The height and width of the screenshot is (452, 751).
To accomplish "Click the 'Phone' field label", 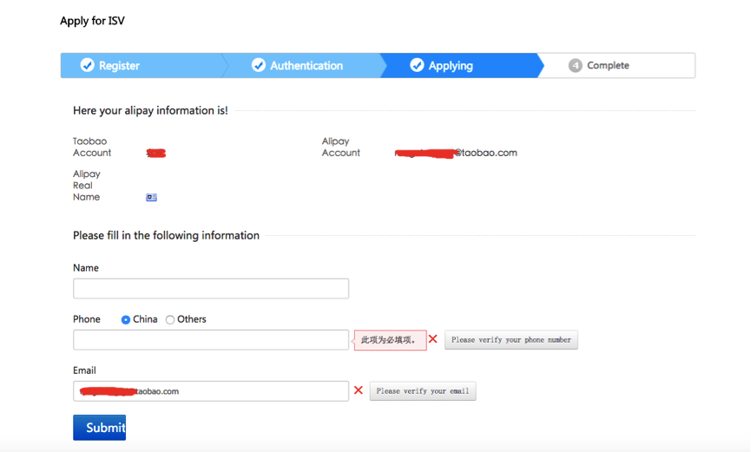I will 87,319.
